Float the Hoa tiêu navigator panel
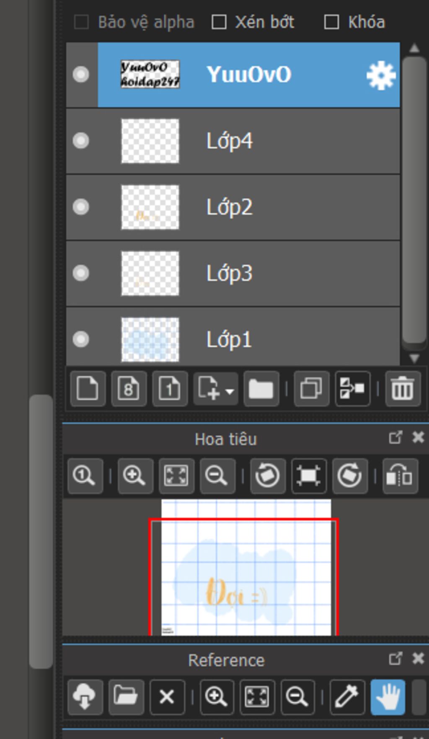The width and height of the screenshot is (429, 739). point(395,438)
